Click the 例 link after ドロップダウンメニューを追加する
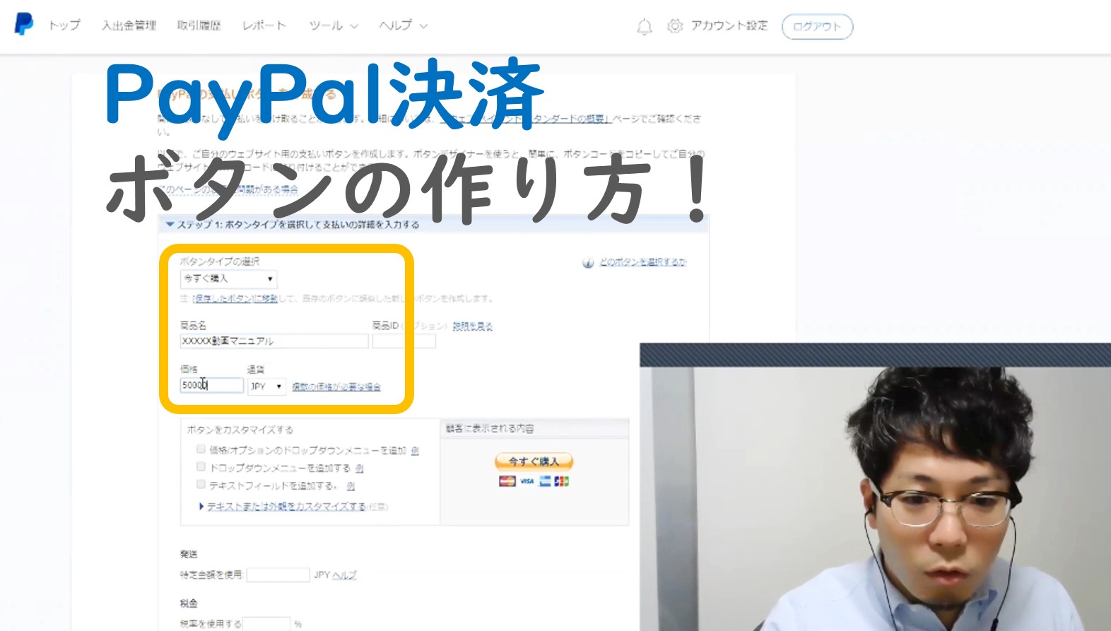The height and width of the screenshot is (631, 1111). pyautogui.click(x=360, y=468)
